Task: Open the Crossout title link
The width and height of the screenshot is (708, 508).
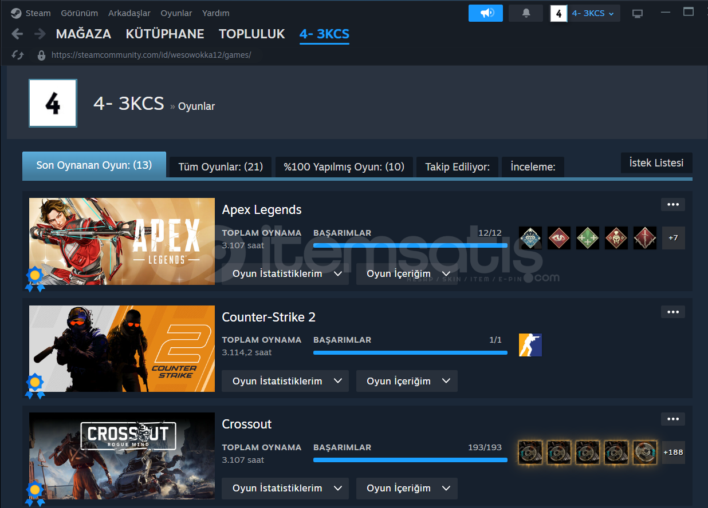Action: pyautogui.click(x=247, y=424)
